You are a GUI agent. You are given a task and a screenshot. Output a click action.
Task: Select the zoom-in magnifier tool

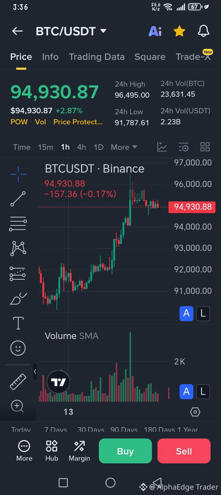coord(17,406)
